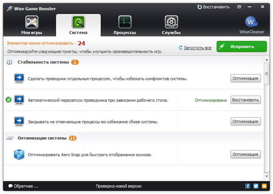Collapse the Стабильность системы section
Image resolution: width=273 pixels, height=194 pixels.
coord(43,62)
